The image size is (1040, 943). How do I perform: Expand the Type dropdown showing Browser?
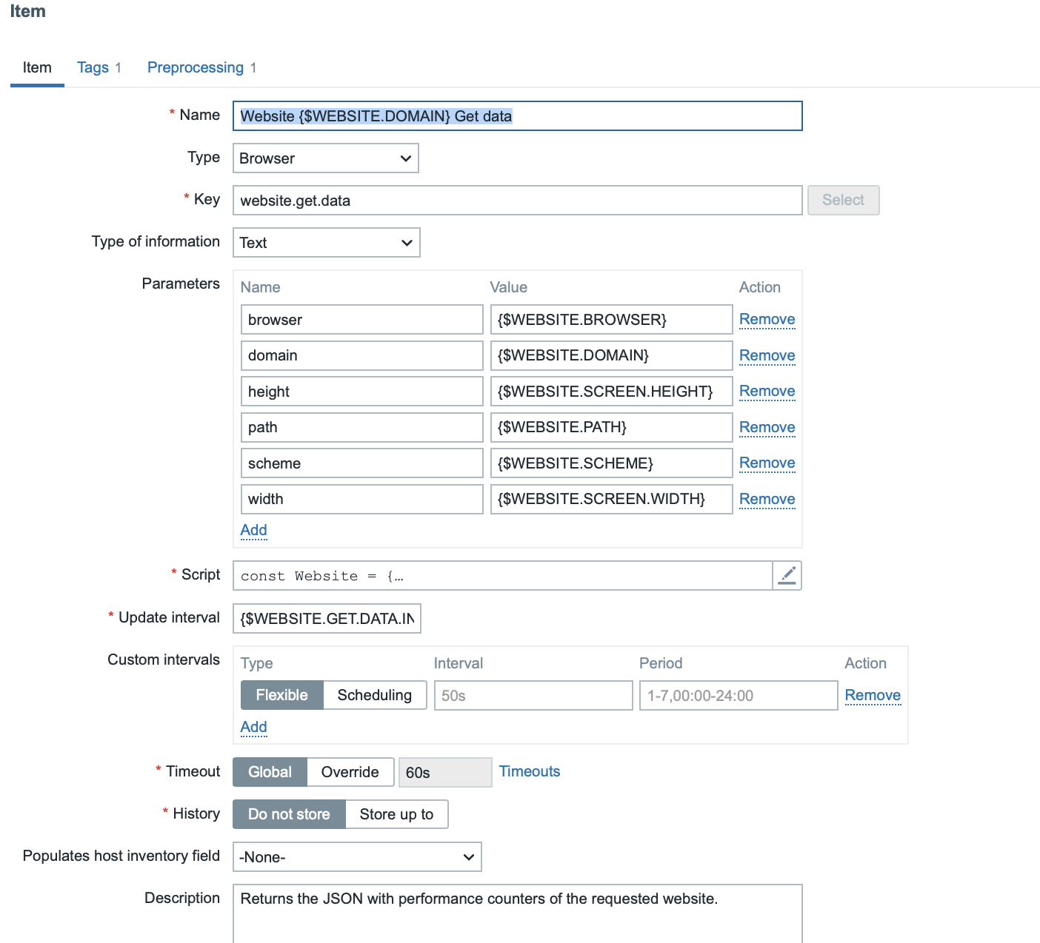click(325, 158)
